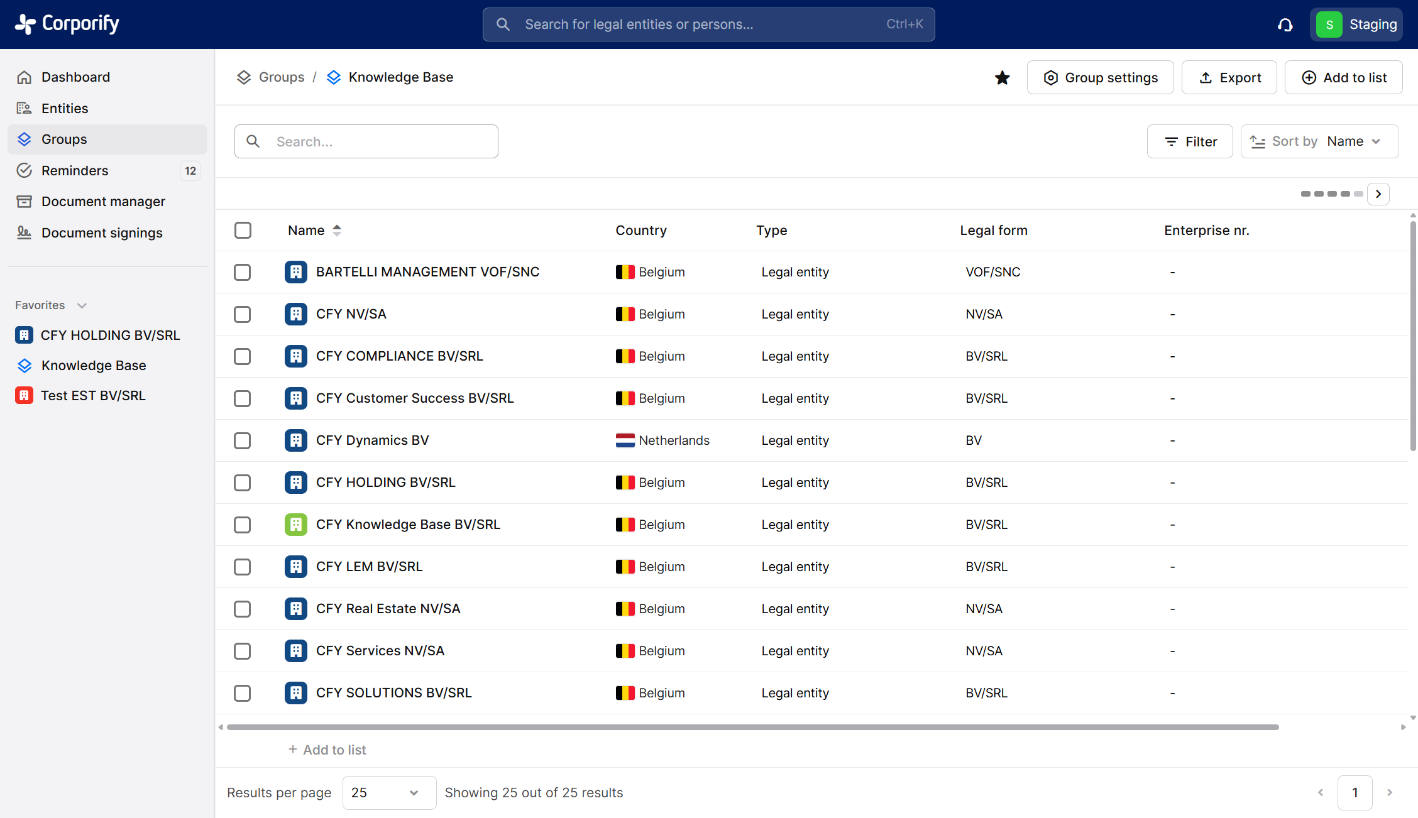This screenshot has height=818, width=1418.
Task: Collapse the Favorites section
Action: pos(82,305)
